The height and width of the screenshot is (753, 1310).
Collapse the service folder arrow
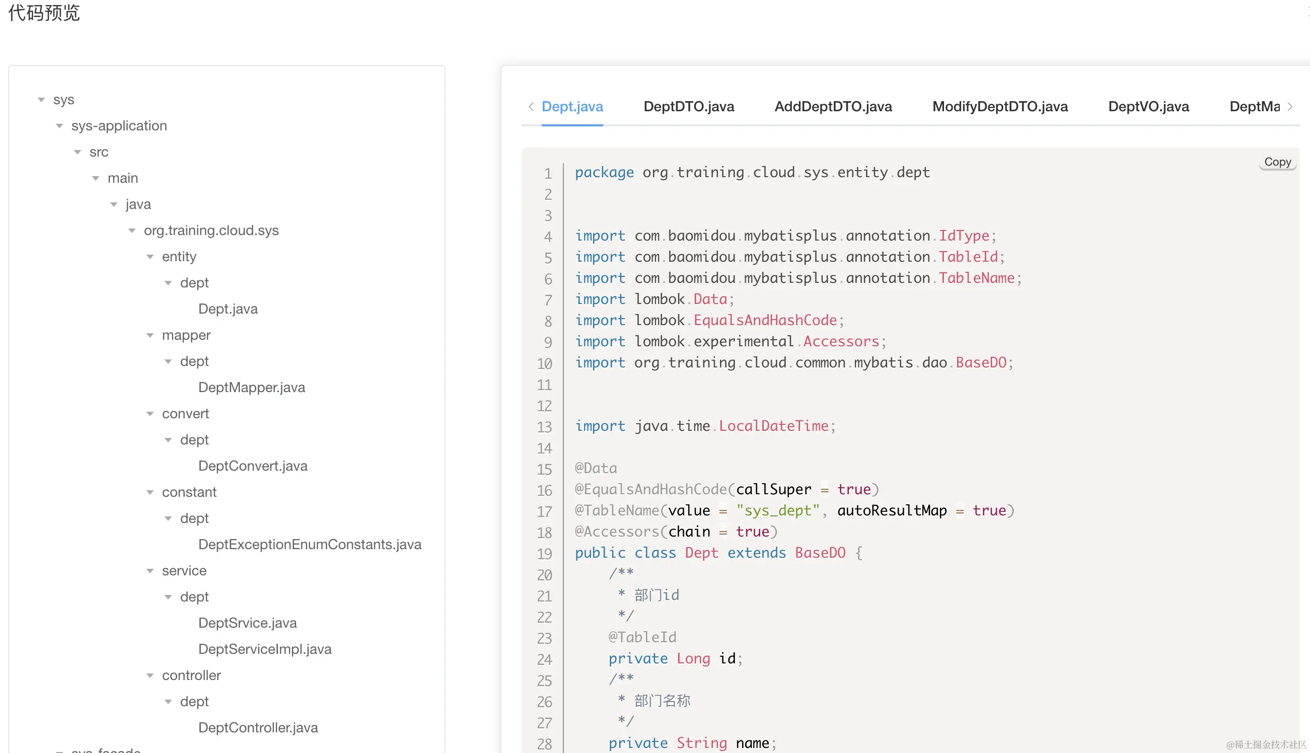point(150,571)
